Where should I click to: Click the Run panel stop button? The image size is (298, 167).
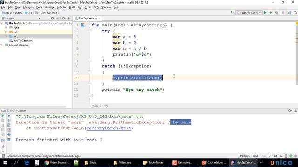point(3,121)
